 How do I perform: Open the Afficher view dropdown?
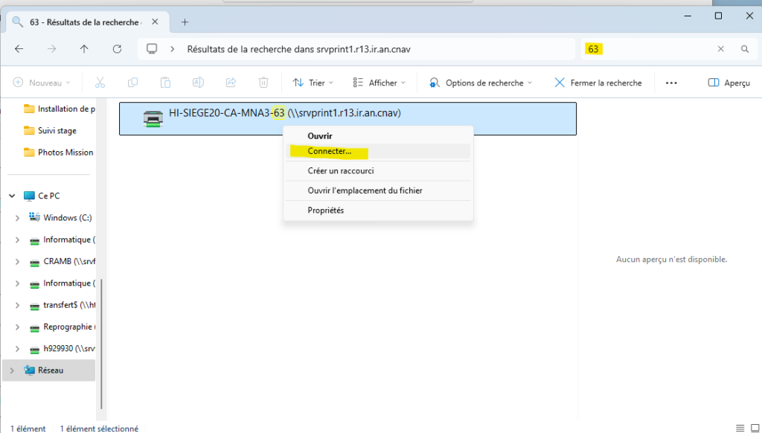click(379, 83)
